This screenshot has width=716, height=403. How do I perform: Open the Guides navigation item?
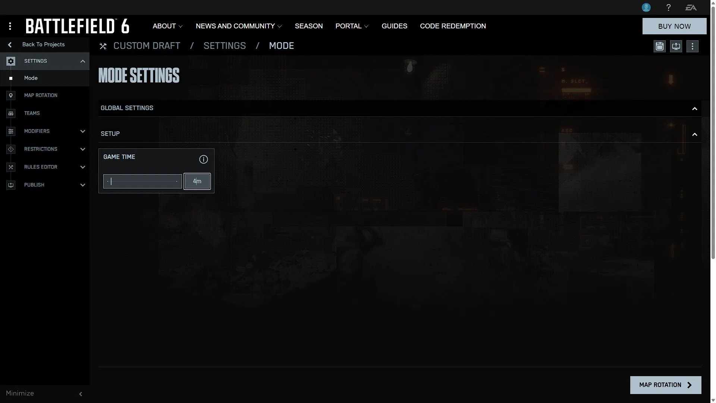coord(394,26)
